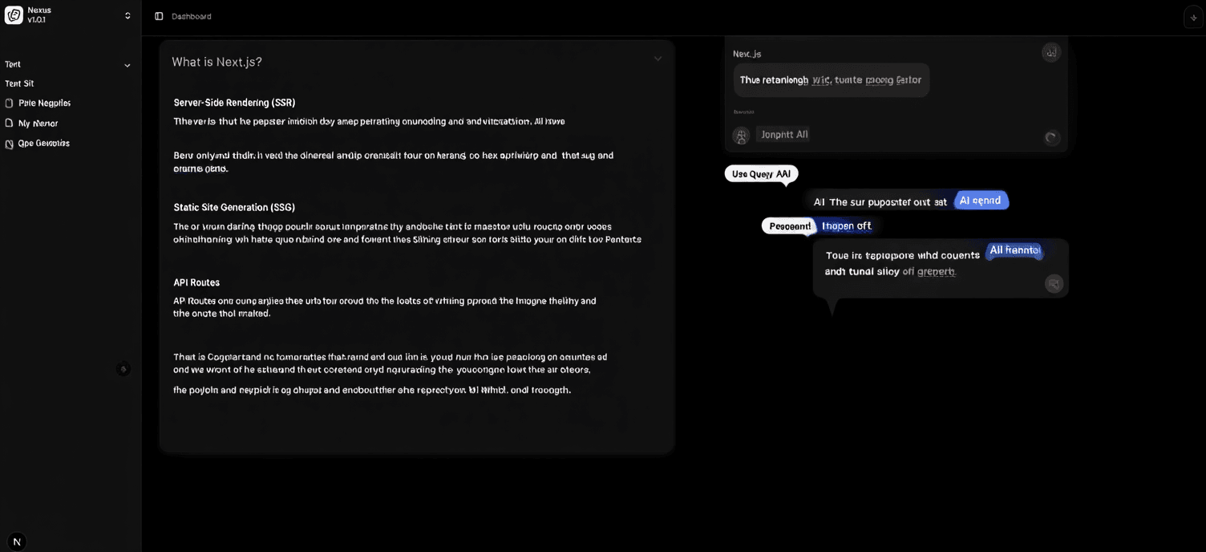Click the blue All frenntol tag
1206x552 pixels.
coord(1014,250)
